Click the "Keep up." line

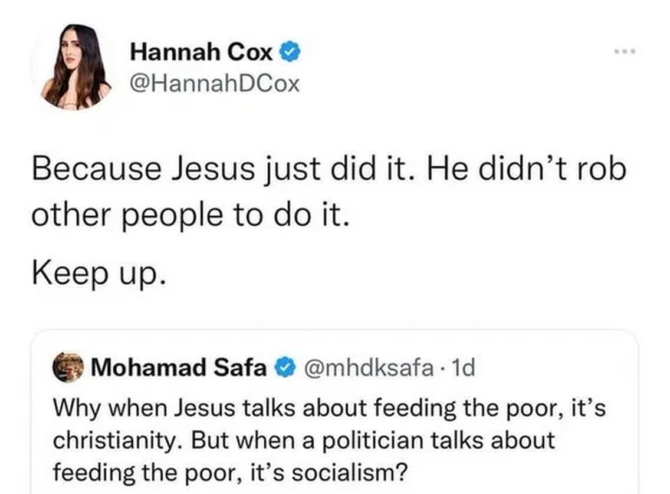(x=98, y=274)
